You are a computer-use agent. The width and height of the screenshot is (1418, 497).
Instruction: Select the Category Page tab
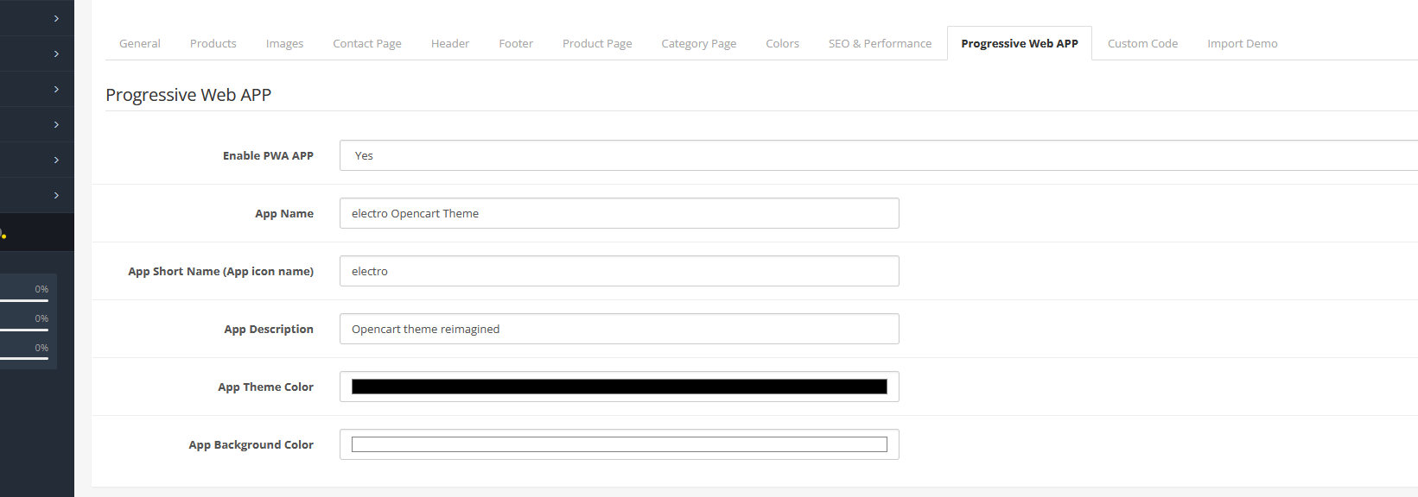click(x=699, y=43)
